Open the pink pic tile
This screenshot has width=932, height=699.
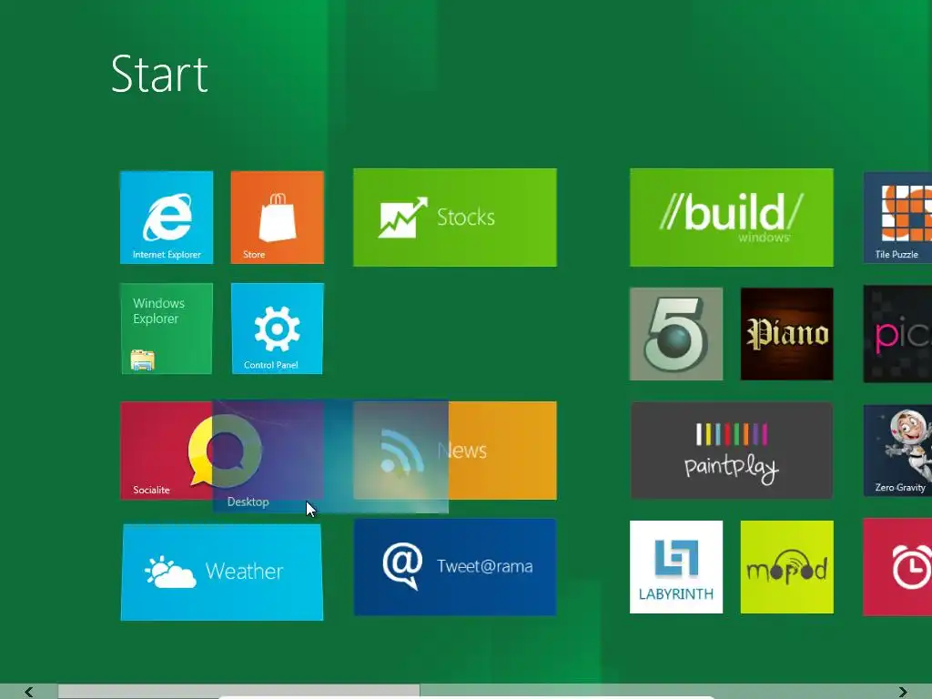click(x=897, y=334)
